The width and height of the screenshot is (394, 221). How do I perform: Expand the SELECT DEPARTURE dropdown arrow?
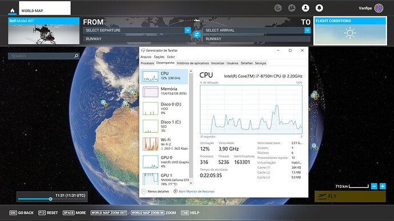[187, 30]
